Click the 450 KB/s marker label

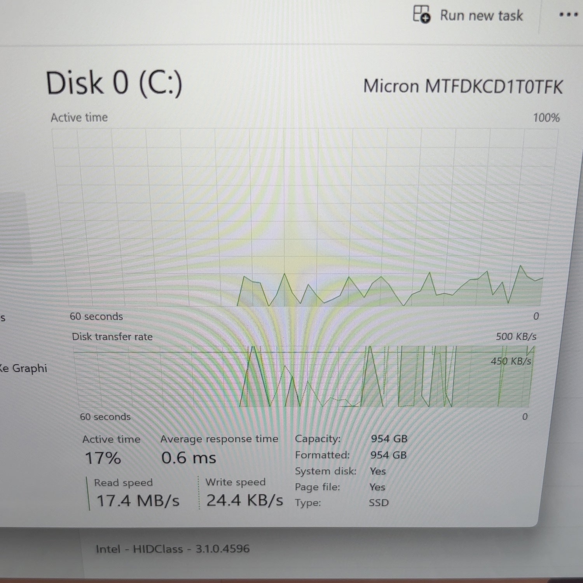[x=511, y=361]
